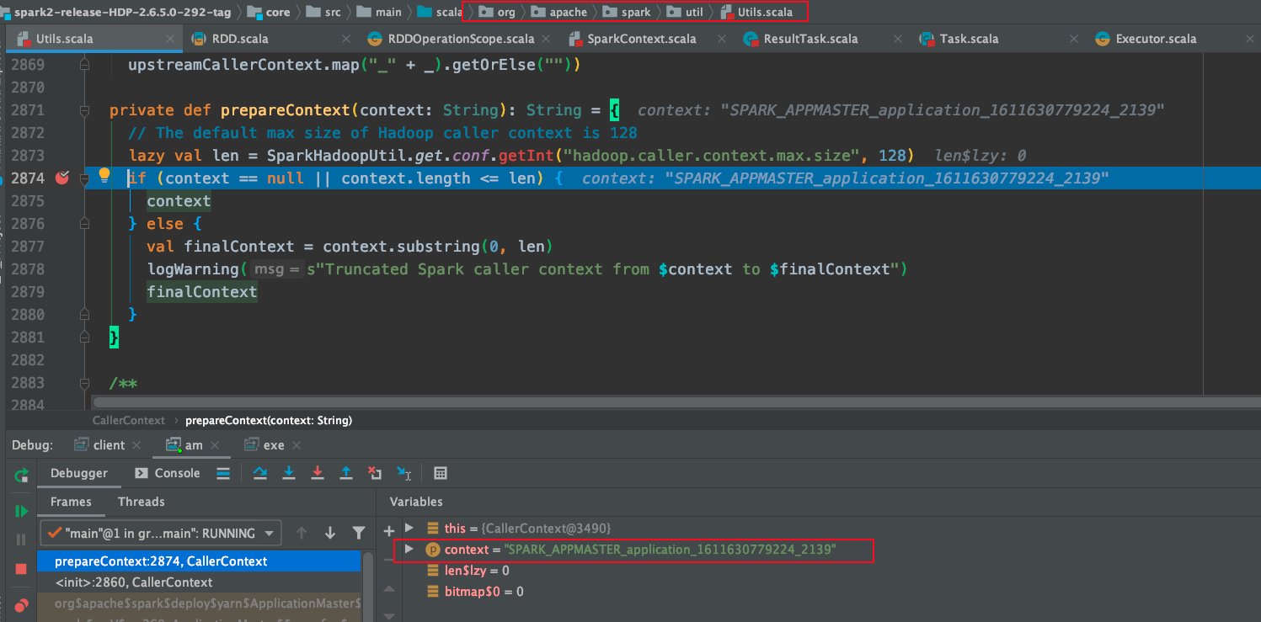Select the <init>:2860 CallerContext frame
This screenshot has height=622, width=1261.
[134, 582]
